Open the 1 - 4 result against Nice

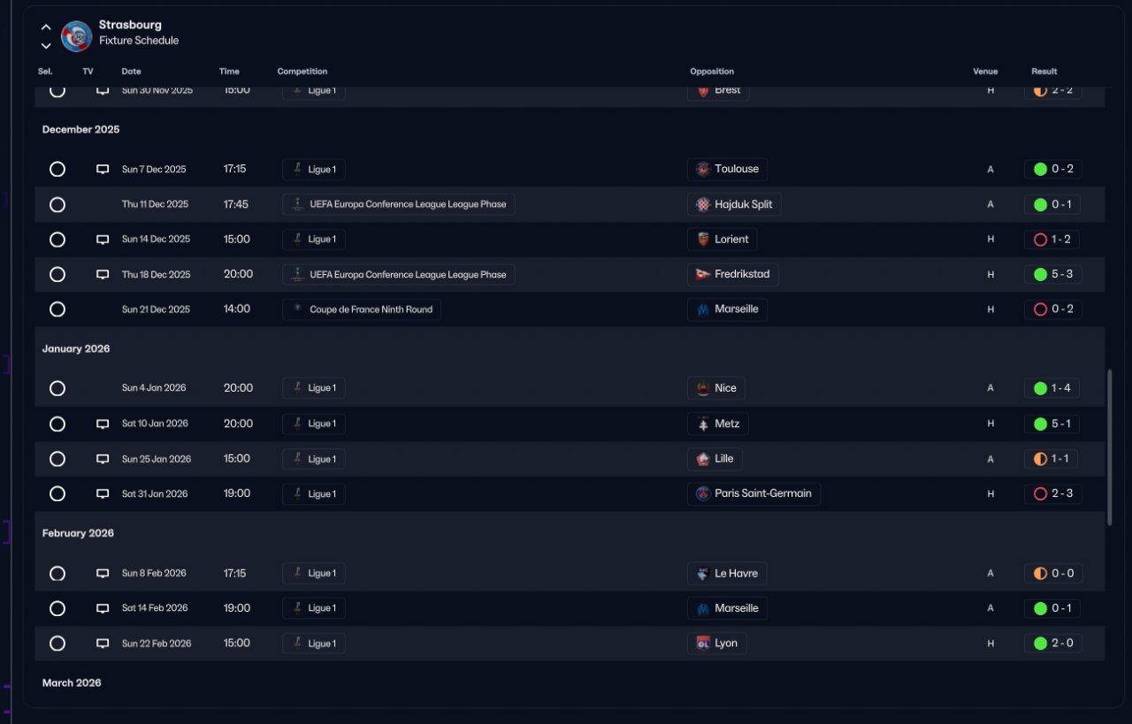pos(1052,387)
